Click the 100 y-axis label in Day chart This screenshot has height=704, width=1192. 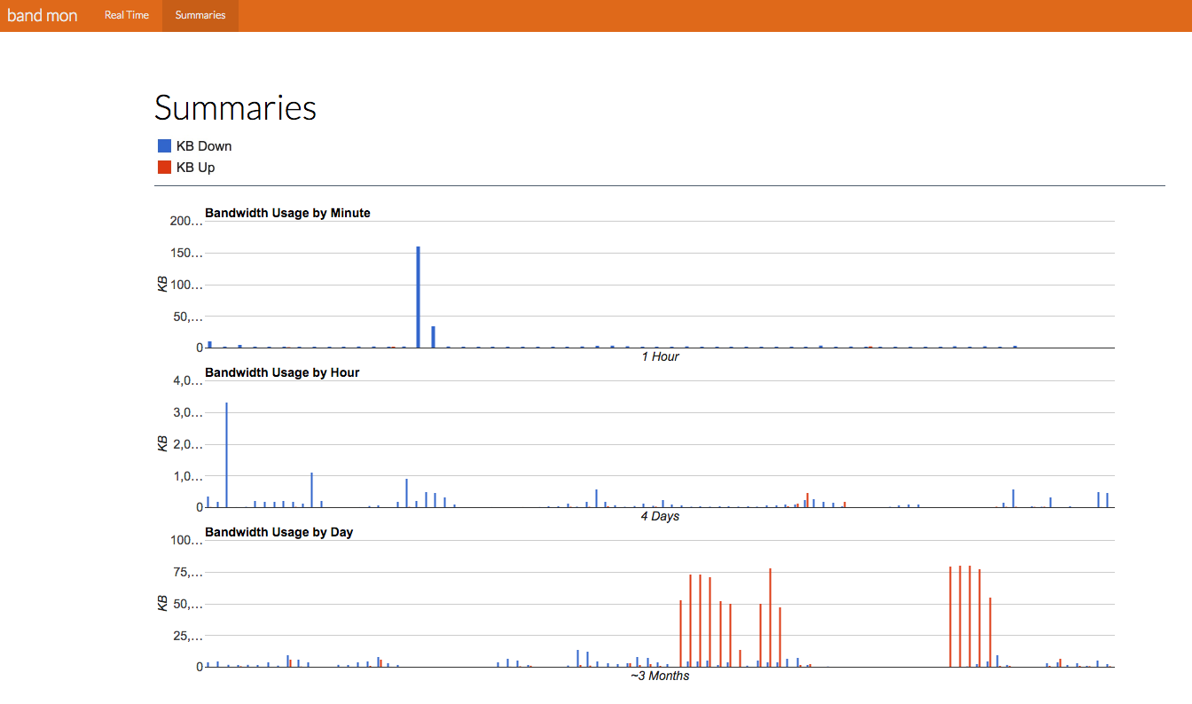click(185, 540)
